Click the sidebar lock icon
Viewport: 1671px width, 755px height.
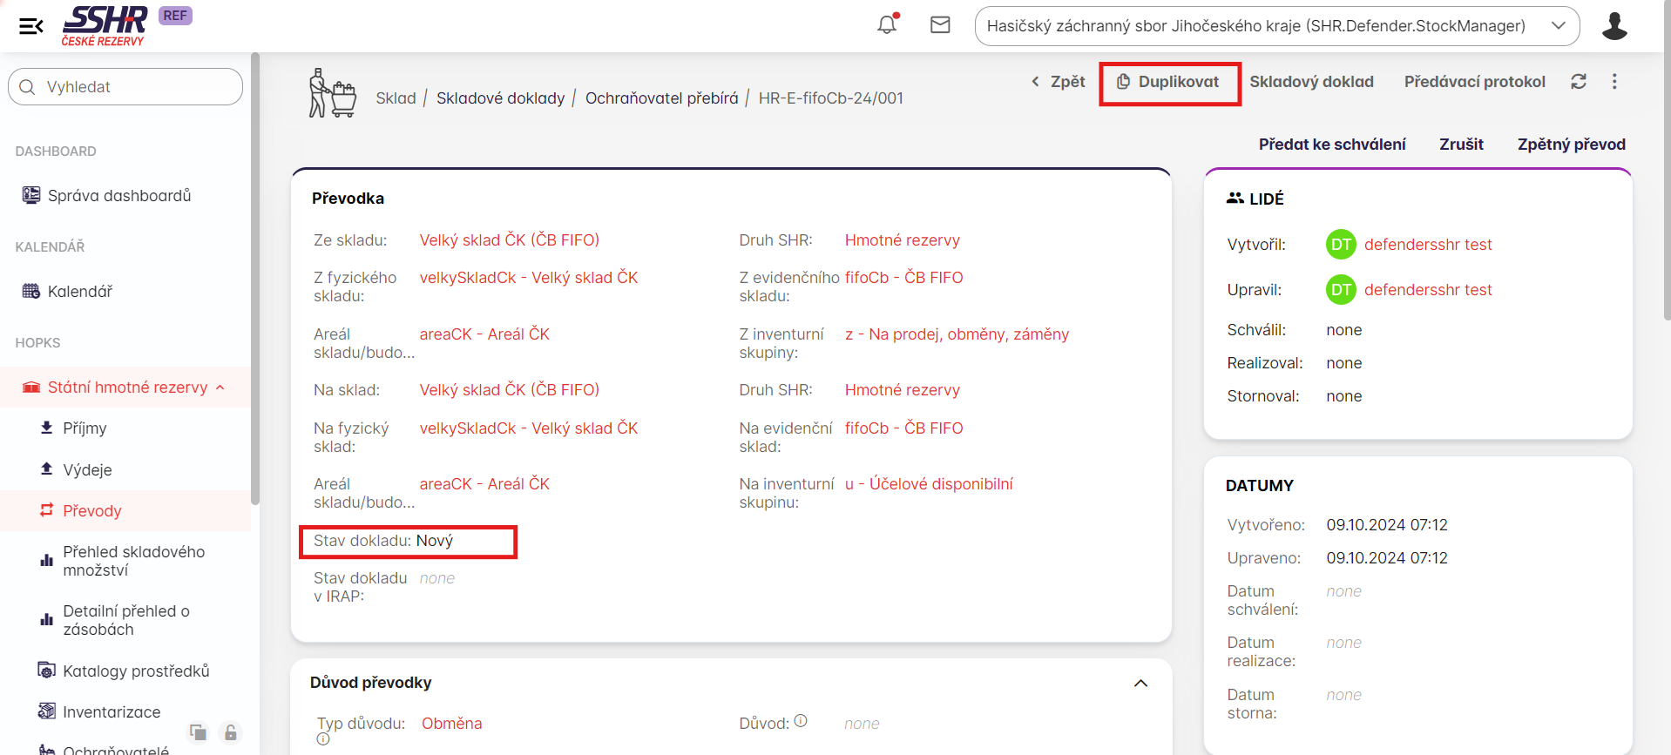point(230,732)
